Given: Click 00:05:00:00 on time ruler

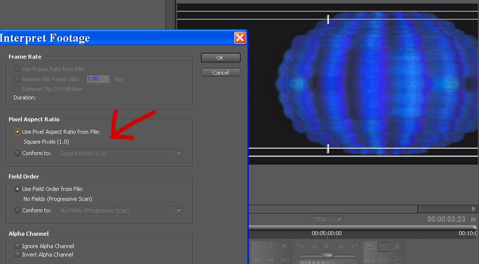Looking at the screenshot, I should (326, 233).
